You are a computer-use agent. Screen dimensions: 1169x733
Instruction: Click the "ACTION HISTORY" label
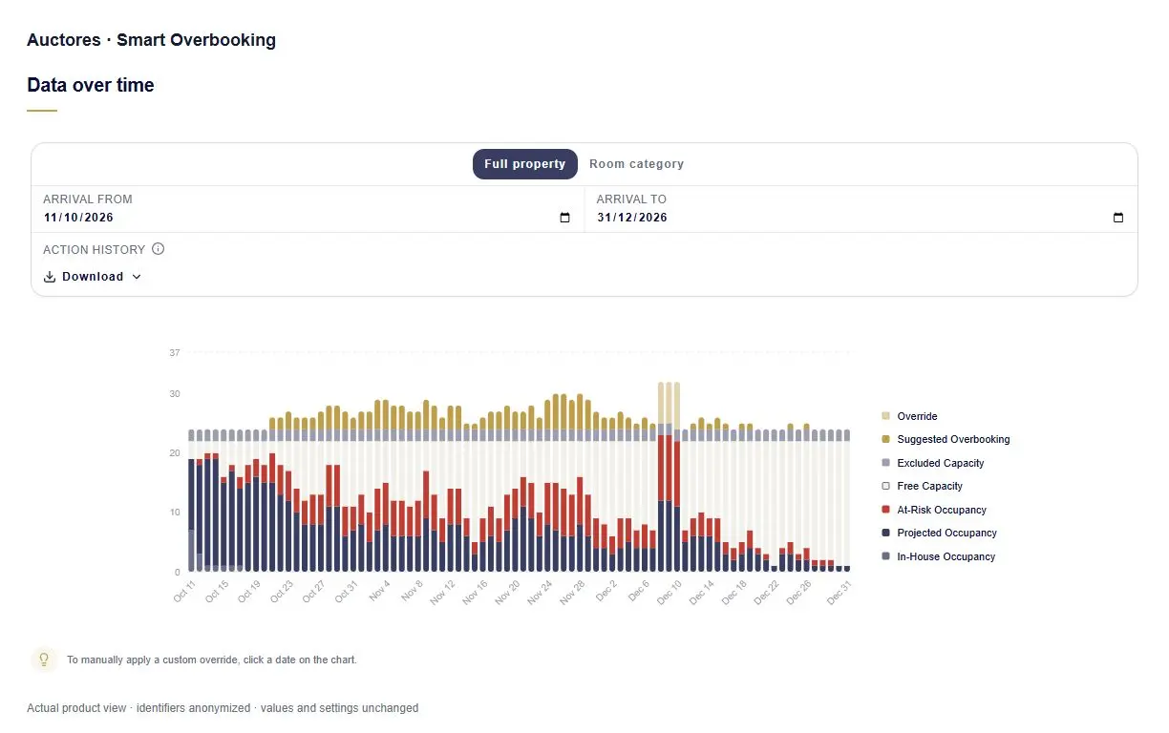coord(94,249)
